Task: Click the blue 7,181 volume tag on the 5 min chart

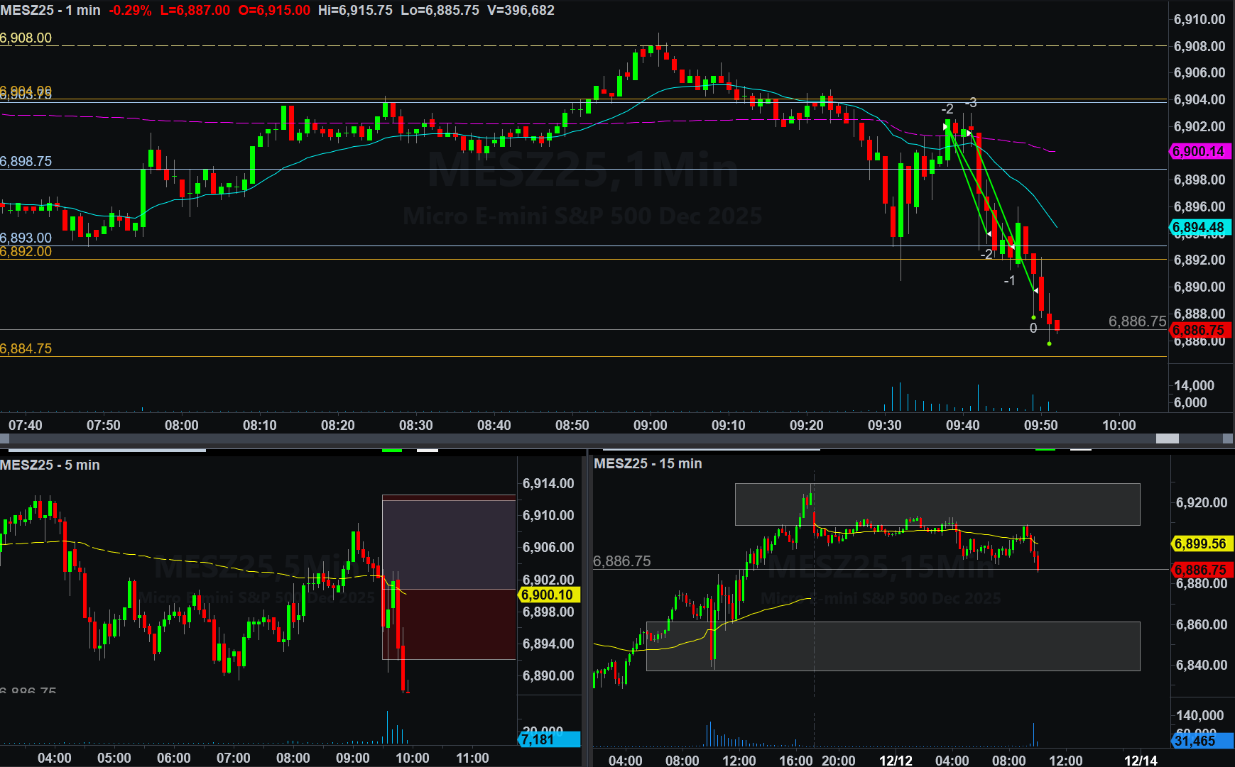Action: coord(548,740)
